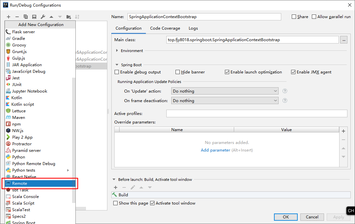Click the OK button

(286, 217)
